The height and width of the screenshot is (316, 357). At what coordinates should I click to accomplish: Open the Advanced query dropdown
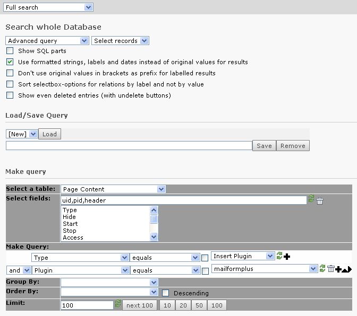(47, 41)
